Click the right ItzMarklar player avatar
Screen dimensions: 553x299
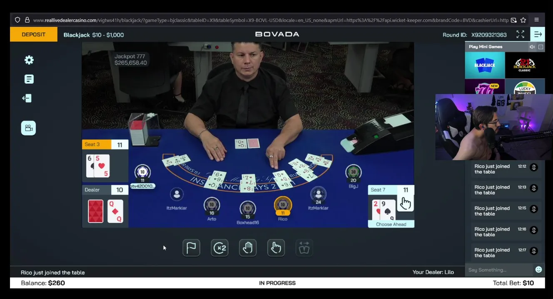point(319,194)
